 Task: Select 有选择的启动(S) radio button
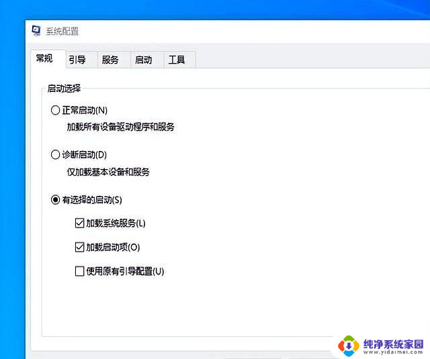(x=55, y=200)
